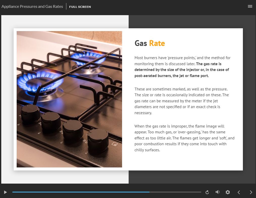Go to the previous slide arrow

[x=239, y=192]
